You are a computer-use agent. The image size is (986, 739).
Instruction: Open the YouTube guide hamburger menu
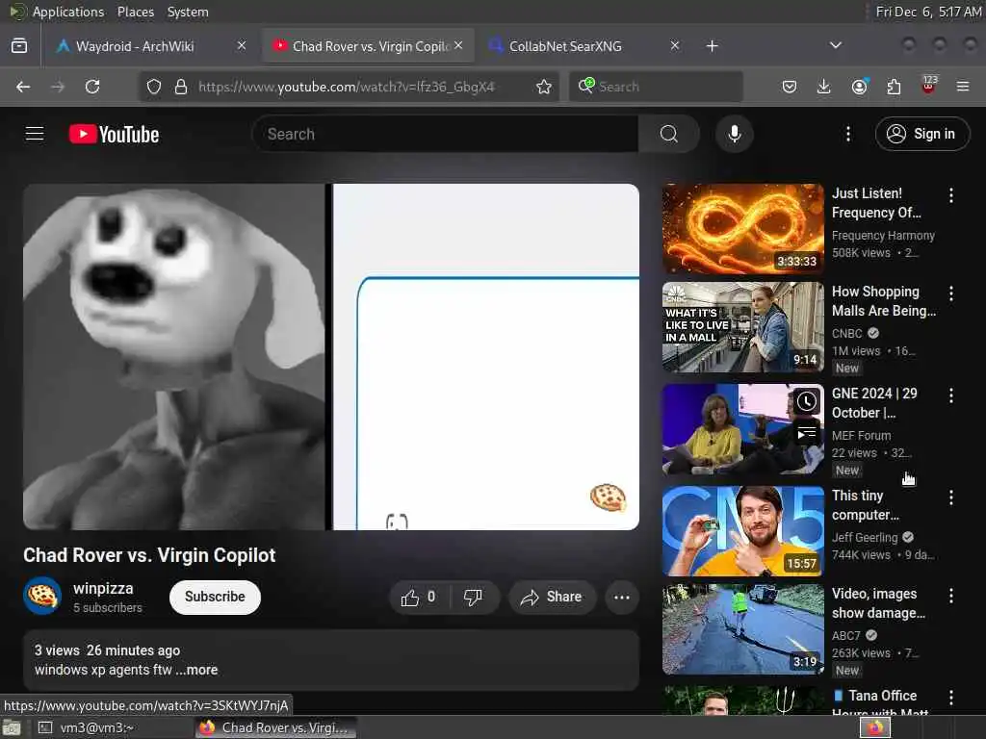point(35,134)
